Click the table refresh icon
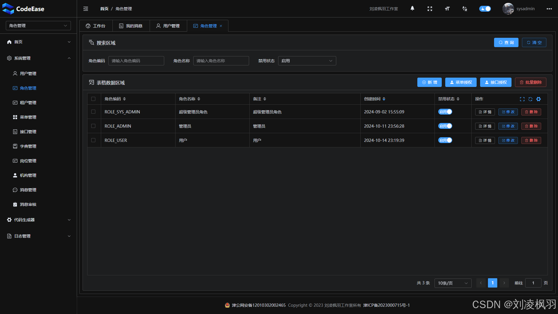 [x=530, y=99]
